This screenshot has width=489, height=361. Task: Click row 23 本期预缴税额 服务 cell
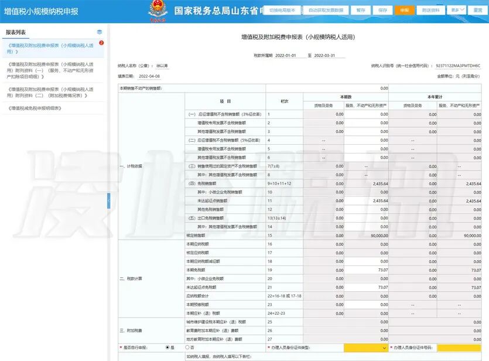(x=366, y=305)
